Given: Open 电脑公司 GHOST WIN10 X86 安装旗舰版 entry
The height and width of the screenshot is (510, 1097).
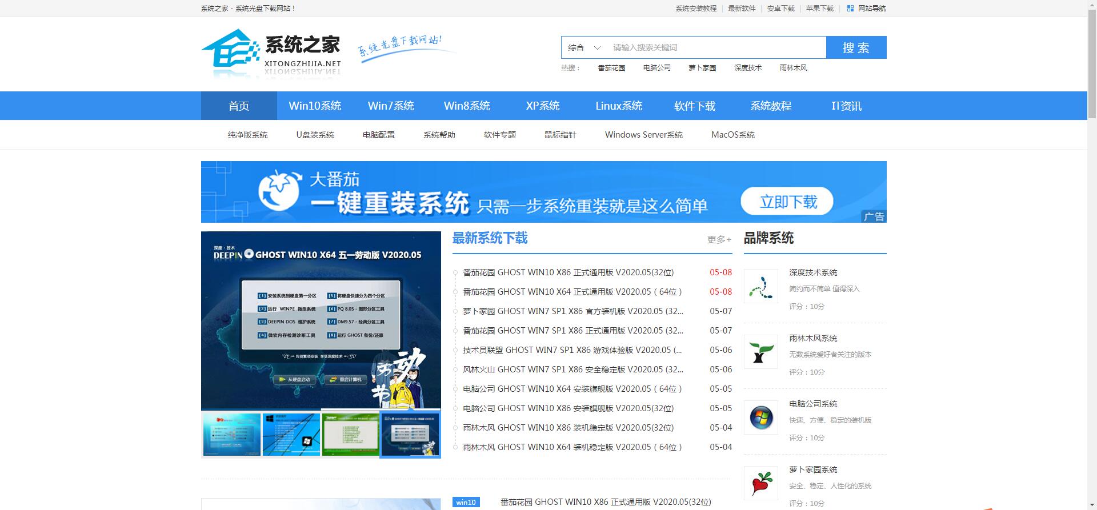Looking at the screenshot, I should pyautogui.click(x=568, y=408).
